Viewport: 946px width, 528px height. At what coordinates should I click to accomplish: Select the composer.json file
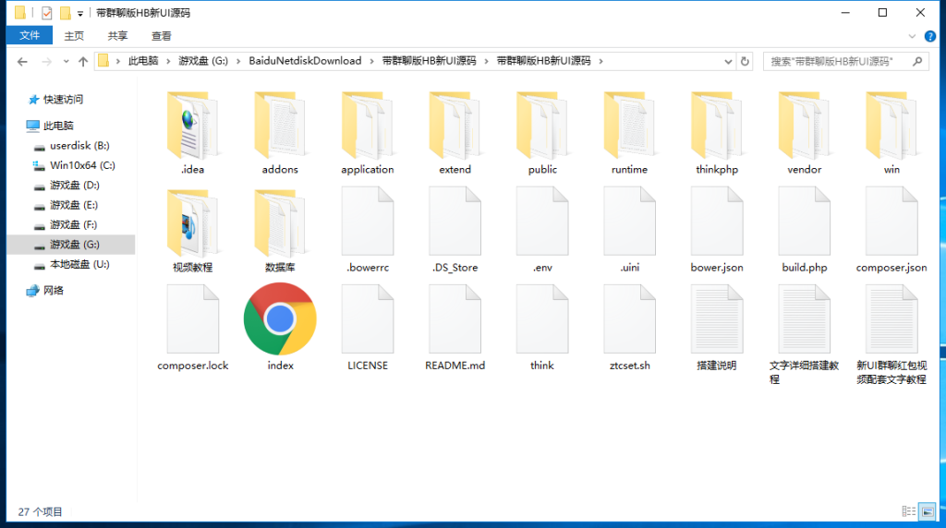891,230
